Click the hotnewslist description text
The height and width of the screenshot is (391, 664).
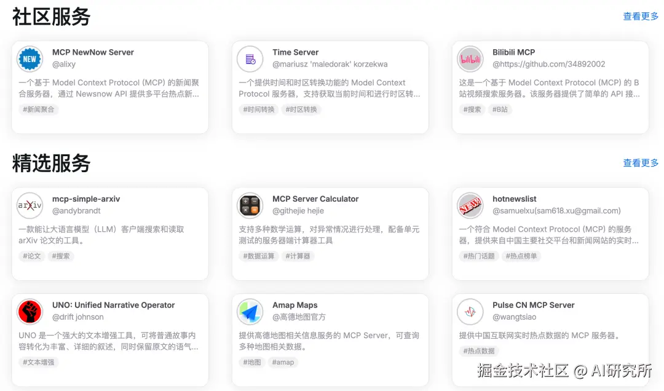[549, 235]
